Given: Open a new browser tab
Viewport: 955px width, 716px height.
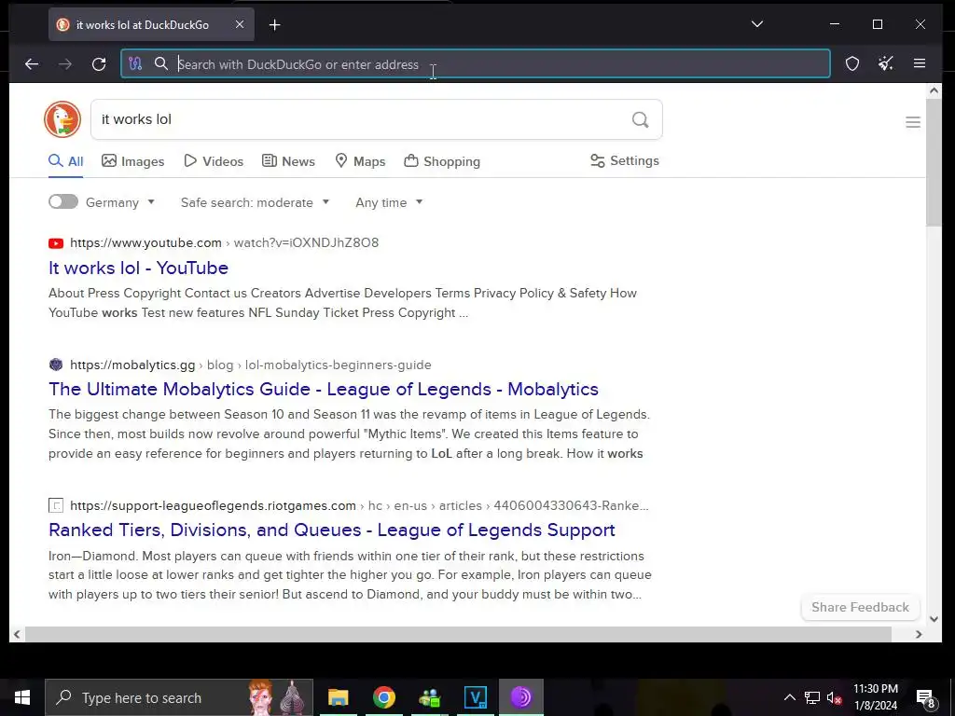Looking at the screenshot, I should [275, 25].
